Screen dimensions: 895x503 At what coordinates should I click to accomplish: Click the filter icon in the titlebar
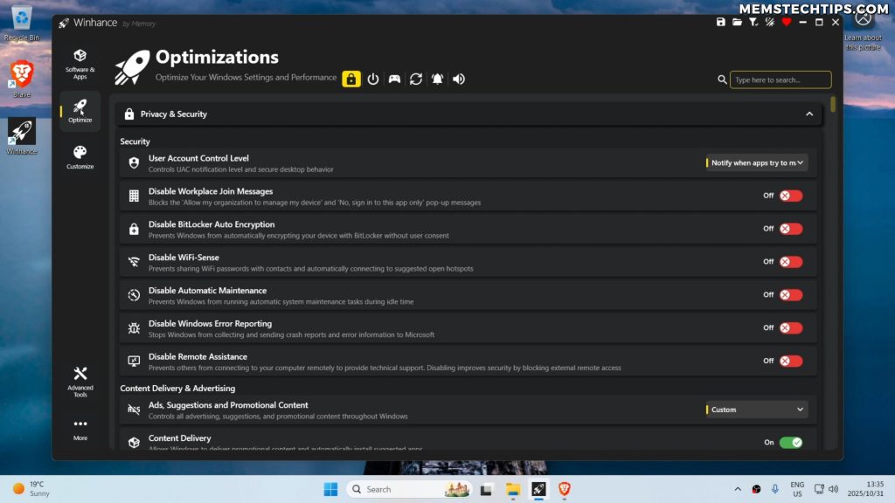click(x=752, y=22)
